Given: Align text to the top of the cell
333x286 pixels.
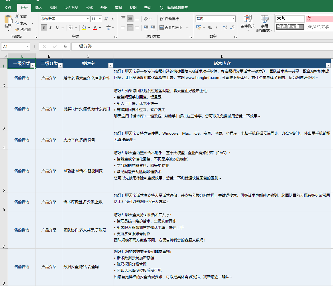Looking at the screenshot, I should tap(123, 19).
